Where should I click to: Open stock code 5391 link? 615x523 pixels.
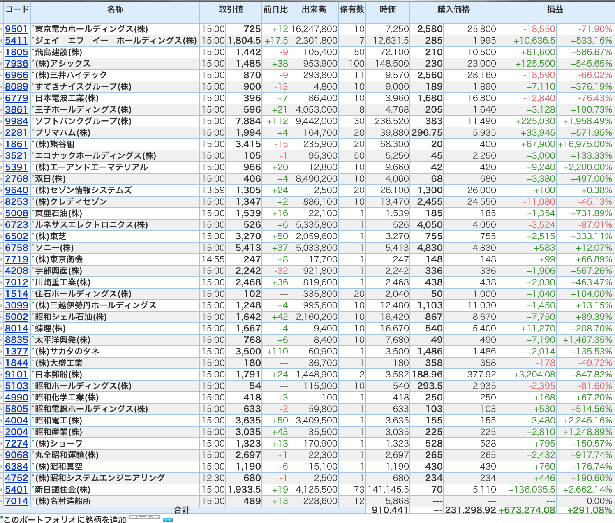[16, 167]
